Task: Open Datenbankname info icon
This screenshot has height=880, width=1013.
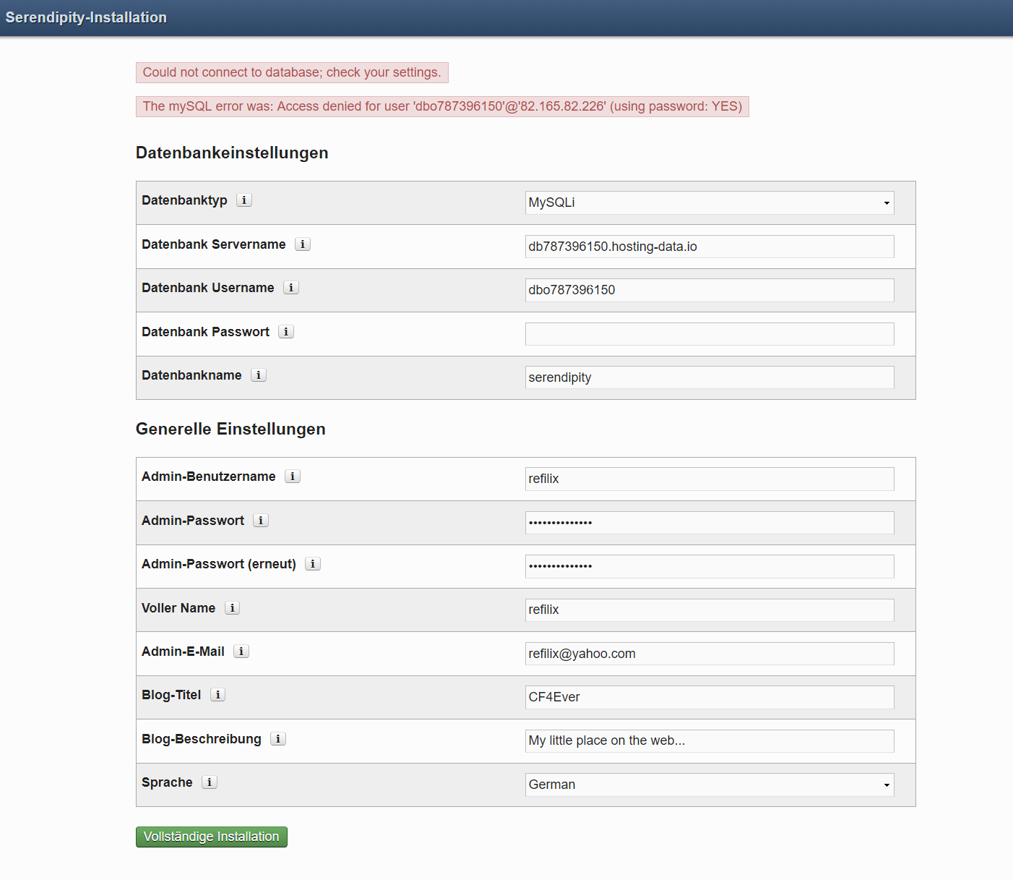Action: tap(259, 375)
